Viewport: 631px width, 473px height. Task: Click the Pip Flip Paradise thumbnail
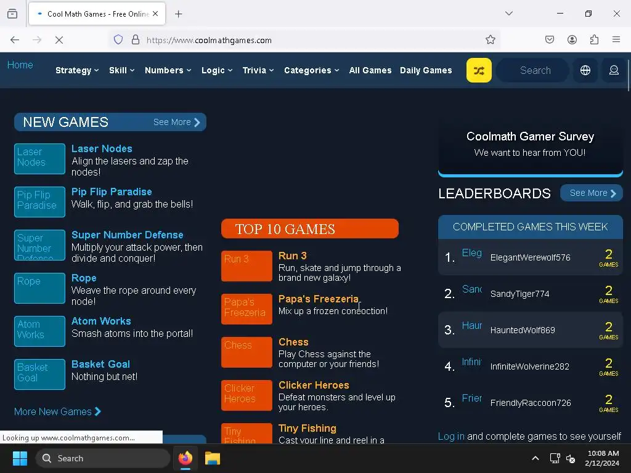click(x=39, y=202)
